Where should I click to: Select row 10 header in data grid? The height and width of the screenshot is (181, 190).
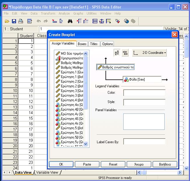coord(10,90)
